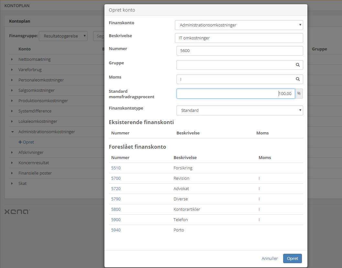Click into the Beskrivelse text field
Viewport: 342px width, 268px height.
tap(239, 38)
